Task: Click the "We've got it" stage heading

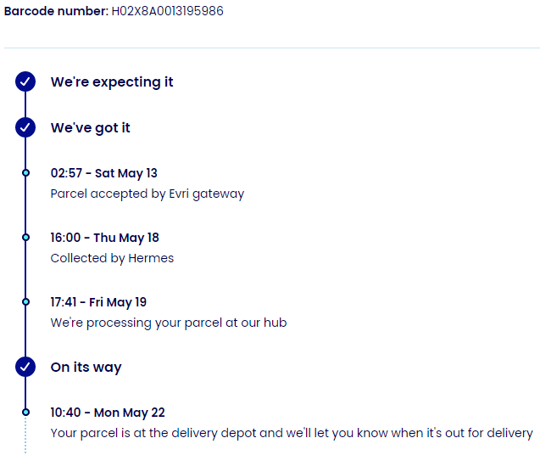Action: click(x=91, y=127)
